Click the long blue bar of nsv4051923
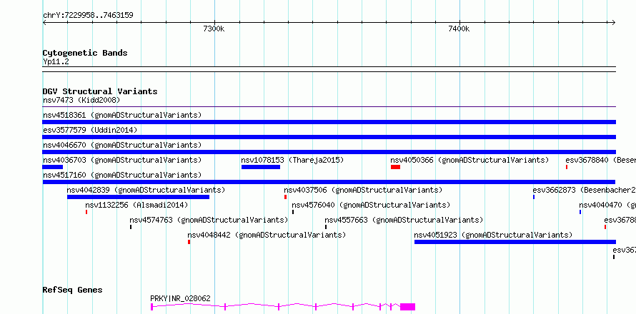Screen dimensions: 636x314 515,242
